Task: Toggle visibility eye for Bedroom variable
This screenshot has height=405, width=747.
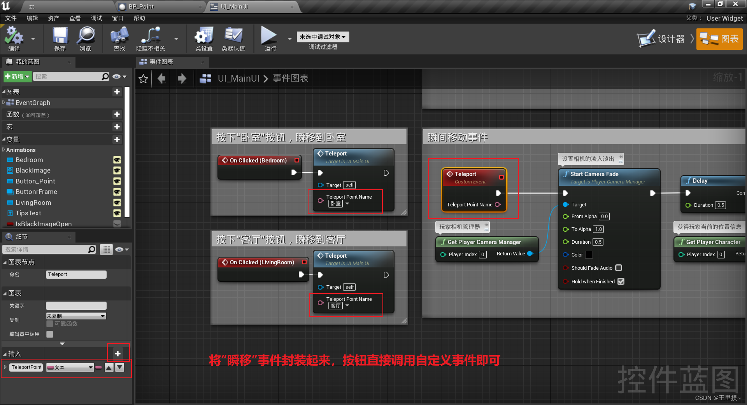Action: click(117, 160)
